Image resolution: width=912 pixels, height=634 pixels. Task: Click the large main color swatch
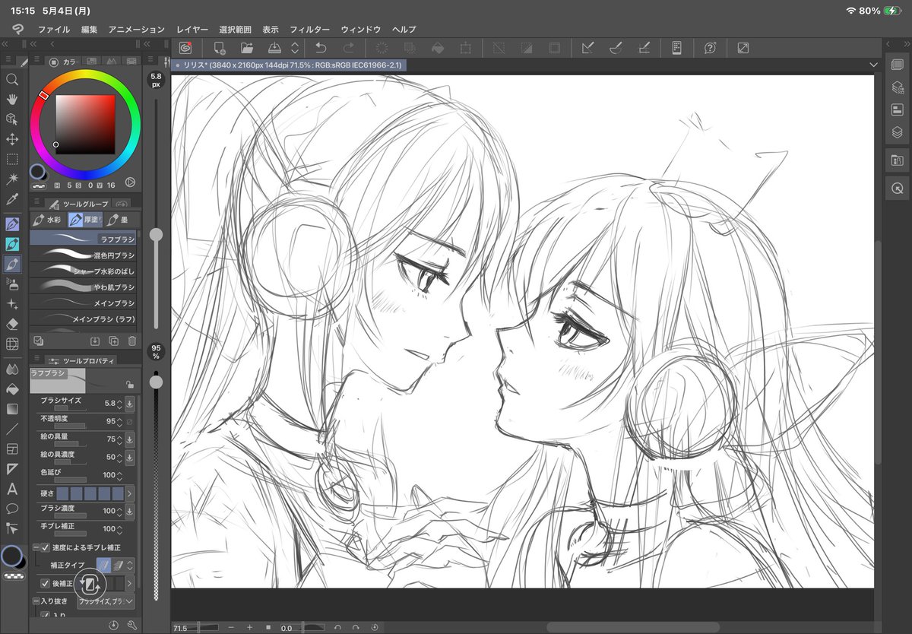pyautogui.click(x=11, y=556)
